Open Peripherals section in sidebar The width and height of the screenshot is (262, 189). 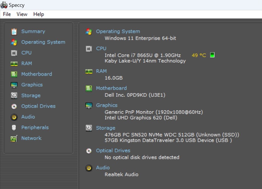35,128
